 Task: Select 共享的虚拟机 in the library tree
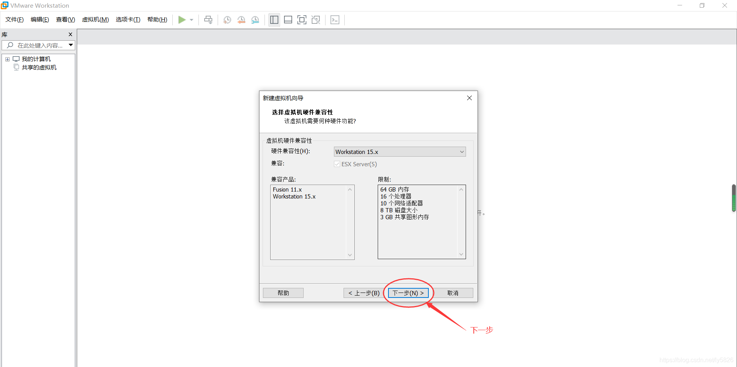(39, 68)
